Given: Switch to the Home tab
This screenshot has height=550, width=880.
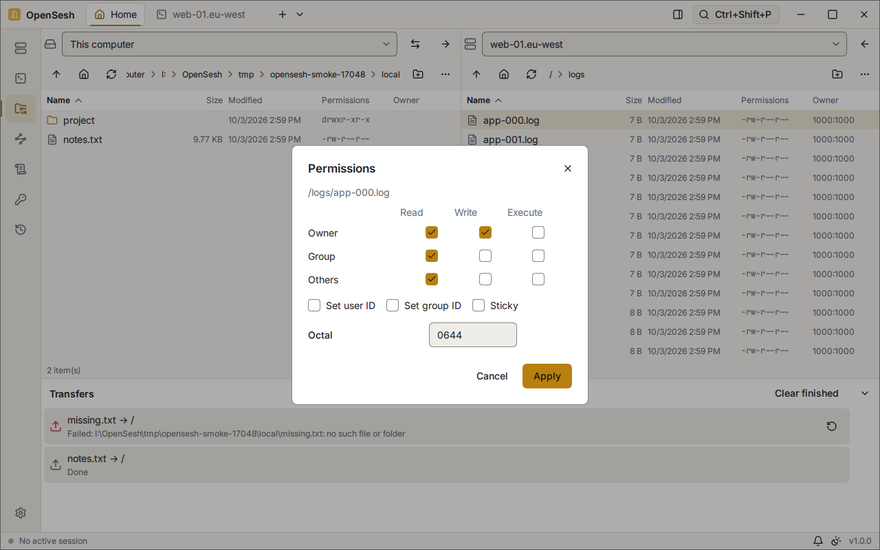Looking at the screenshot, I should click(x=115, y=14).
